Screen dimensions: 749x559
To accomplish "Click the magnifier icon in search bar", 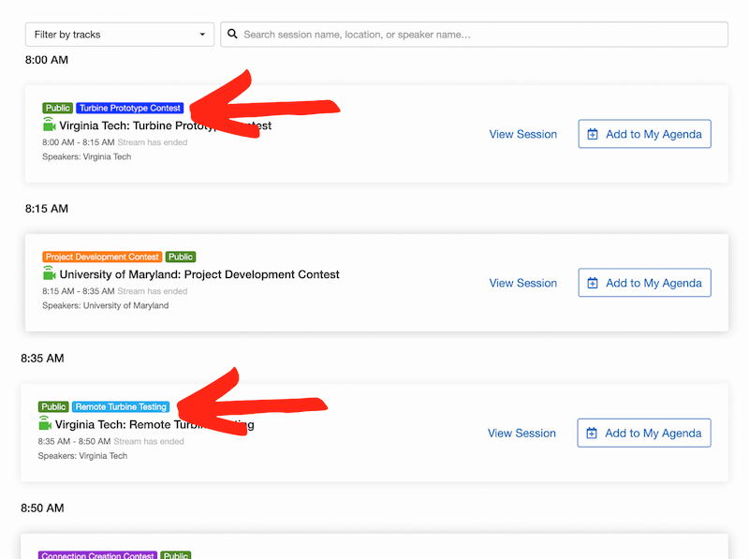I will (232, 35).
